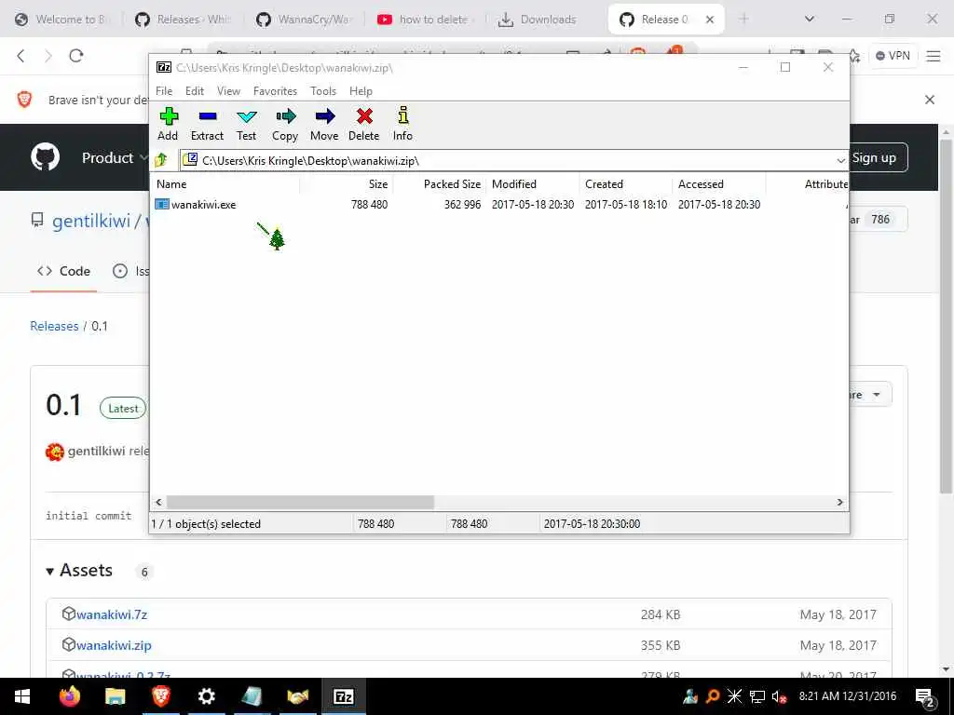Viewport: 954px width, 715px height.
Task: Open a new browser tab
Action: pos(743,19)
